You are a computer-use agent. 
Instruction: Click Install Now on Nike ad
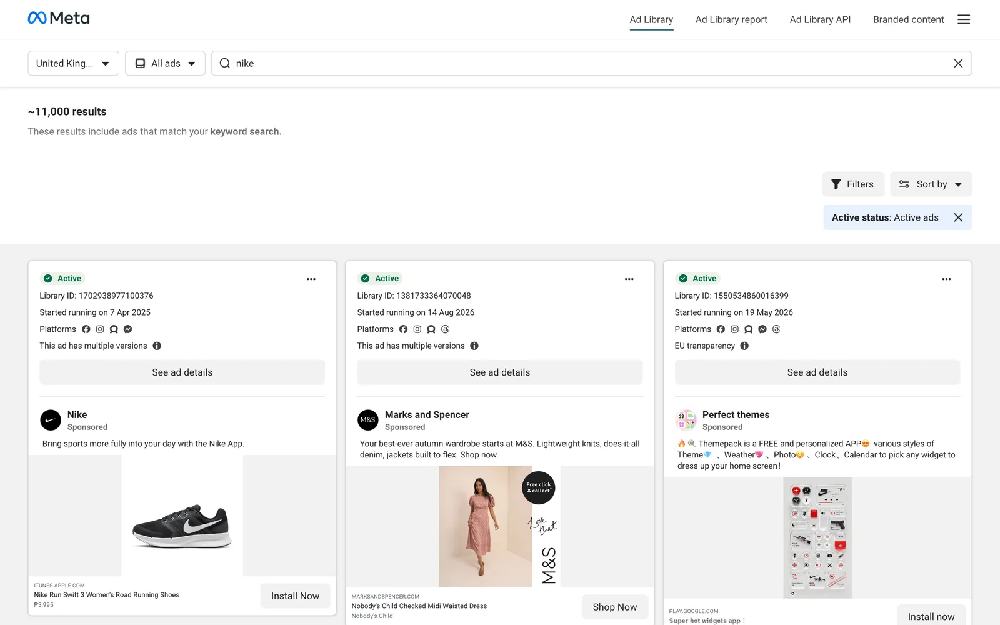point(295,596)
